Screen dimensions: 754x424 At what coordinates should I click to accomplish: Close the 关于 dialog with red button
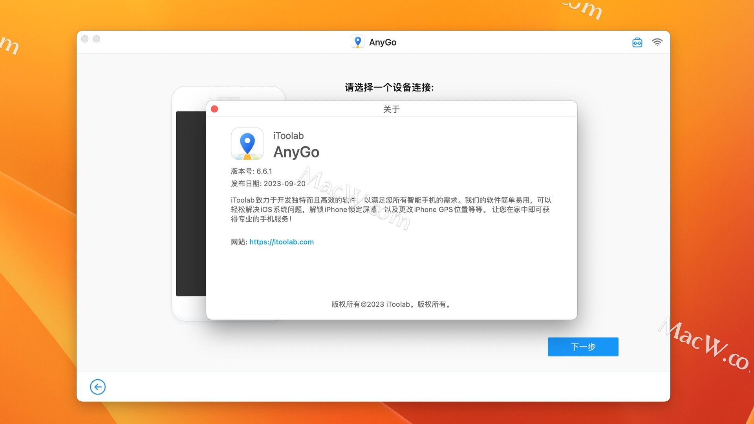(214, 109)
